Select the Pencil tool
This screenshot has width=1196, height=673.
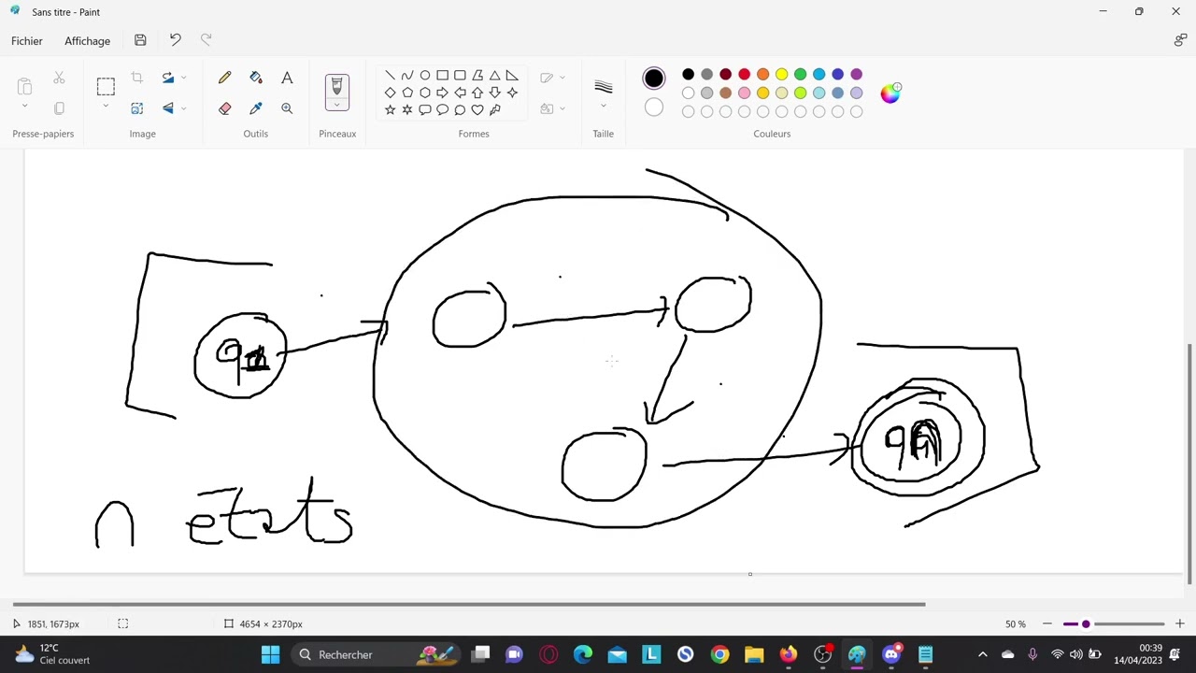[x=224, y=78]
